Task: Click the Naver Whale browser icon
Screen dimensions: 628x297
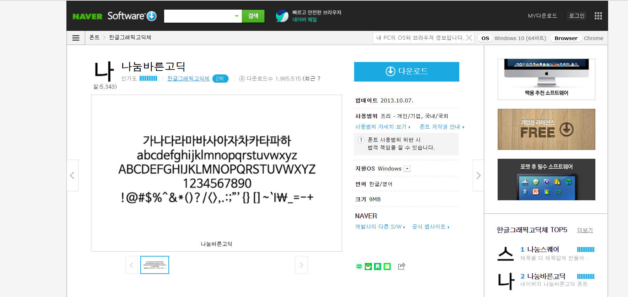Action: point(282,16)
